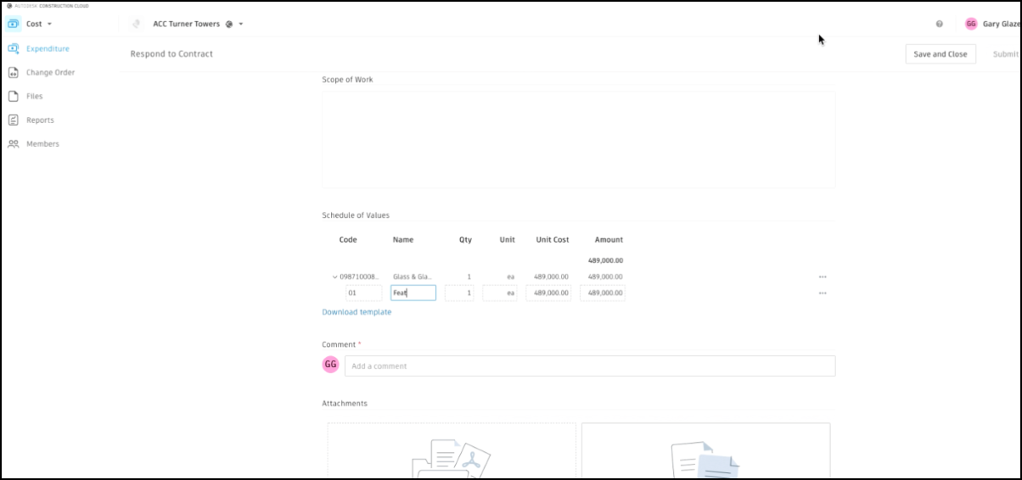
Task: Open the ACC Turner Towers project dropdown
Action: click(x=241, y=24)
